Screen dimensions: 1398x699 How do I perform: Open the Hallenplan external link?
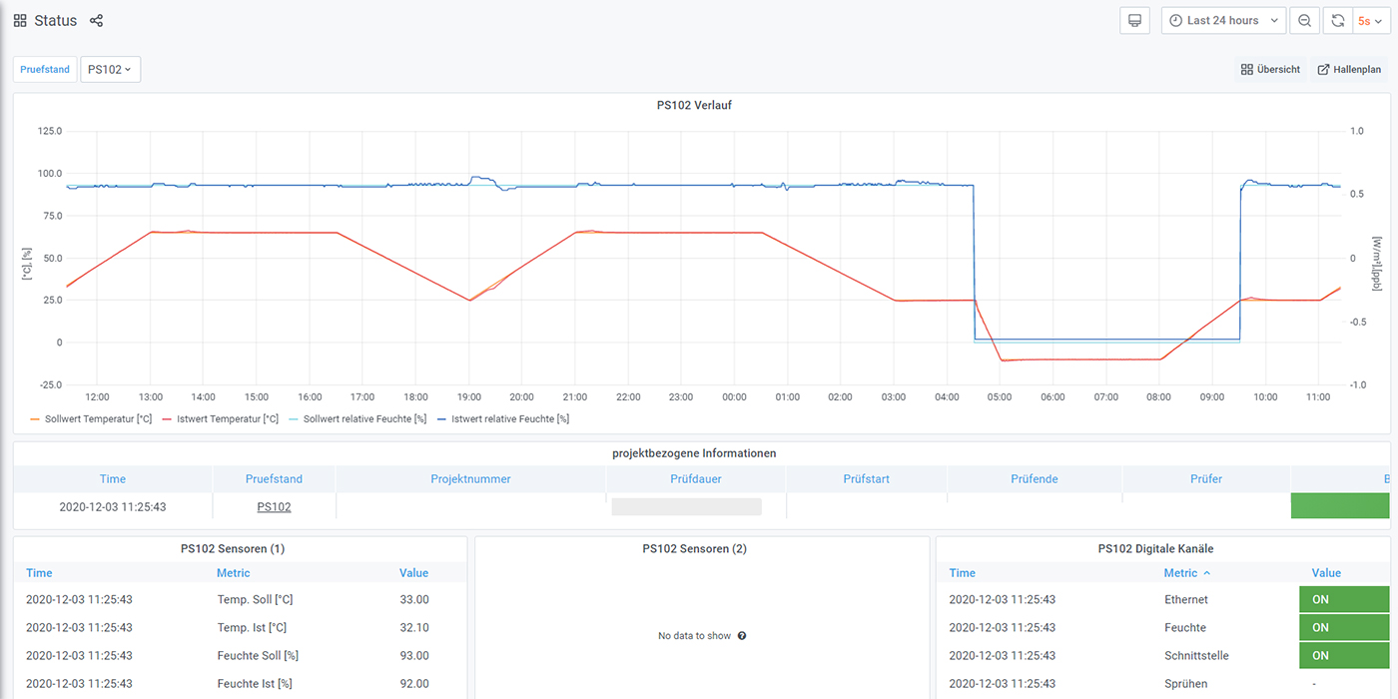click(x=1349, y=70)
